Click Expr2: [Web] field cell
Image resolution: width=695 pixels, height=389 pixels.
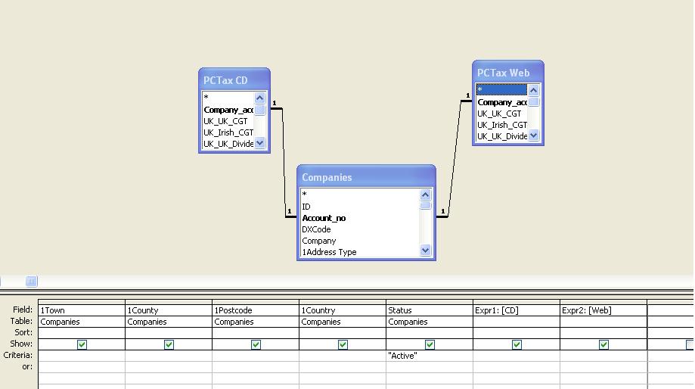tap(603, 310)
